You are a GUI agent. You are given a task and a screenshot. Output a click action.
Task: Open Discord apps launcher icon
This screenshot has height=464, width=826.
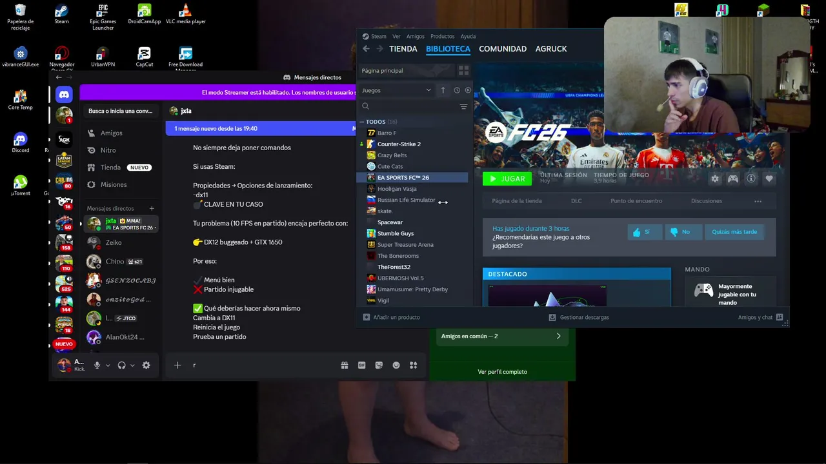click(x=414, y=365)
